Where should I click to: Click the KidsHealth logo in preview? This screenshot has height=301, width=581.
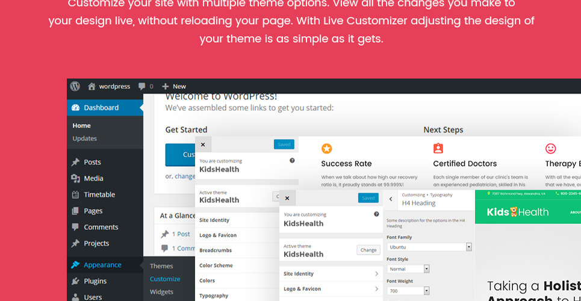tap(517, 212)
